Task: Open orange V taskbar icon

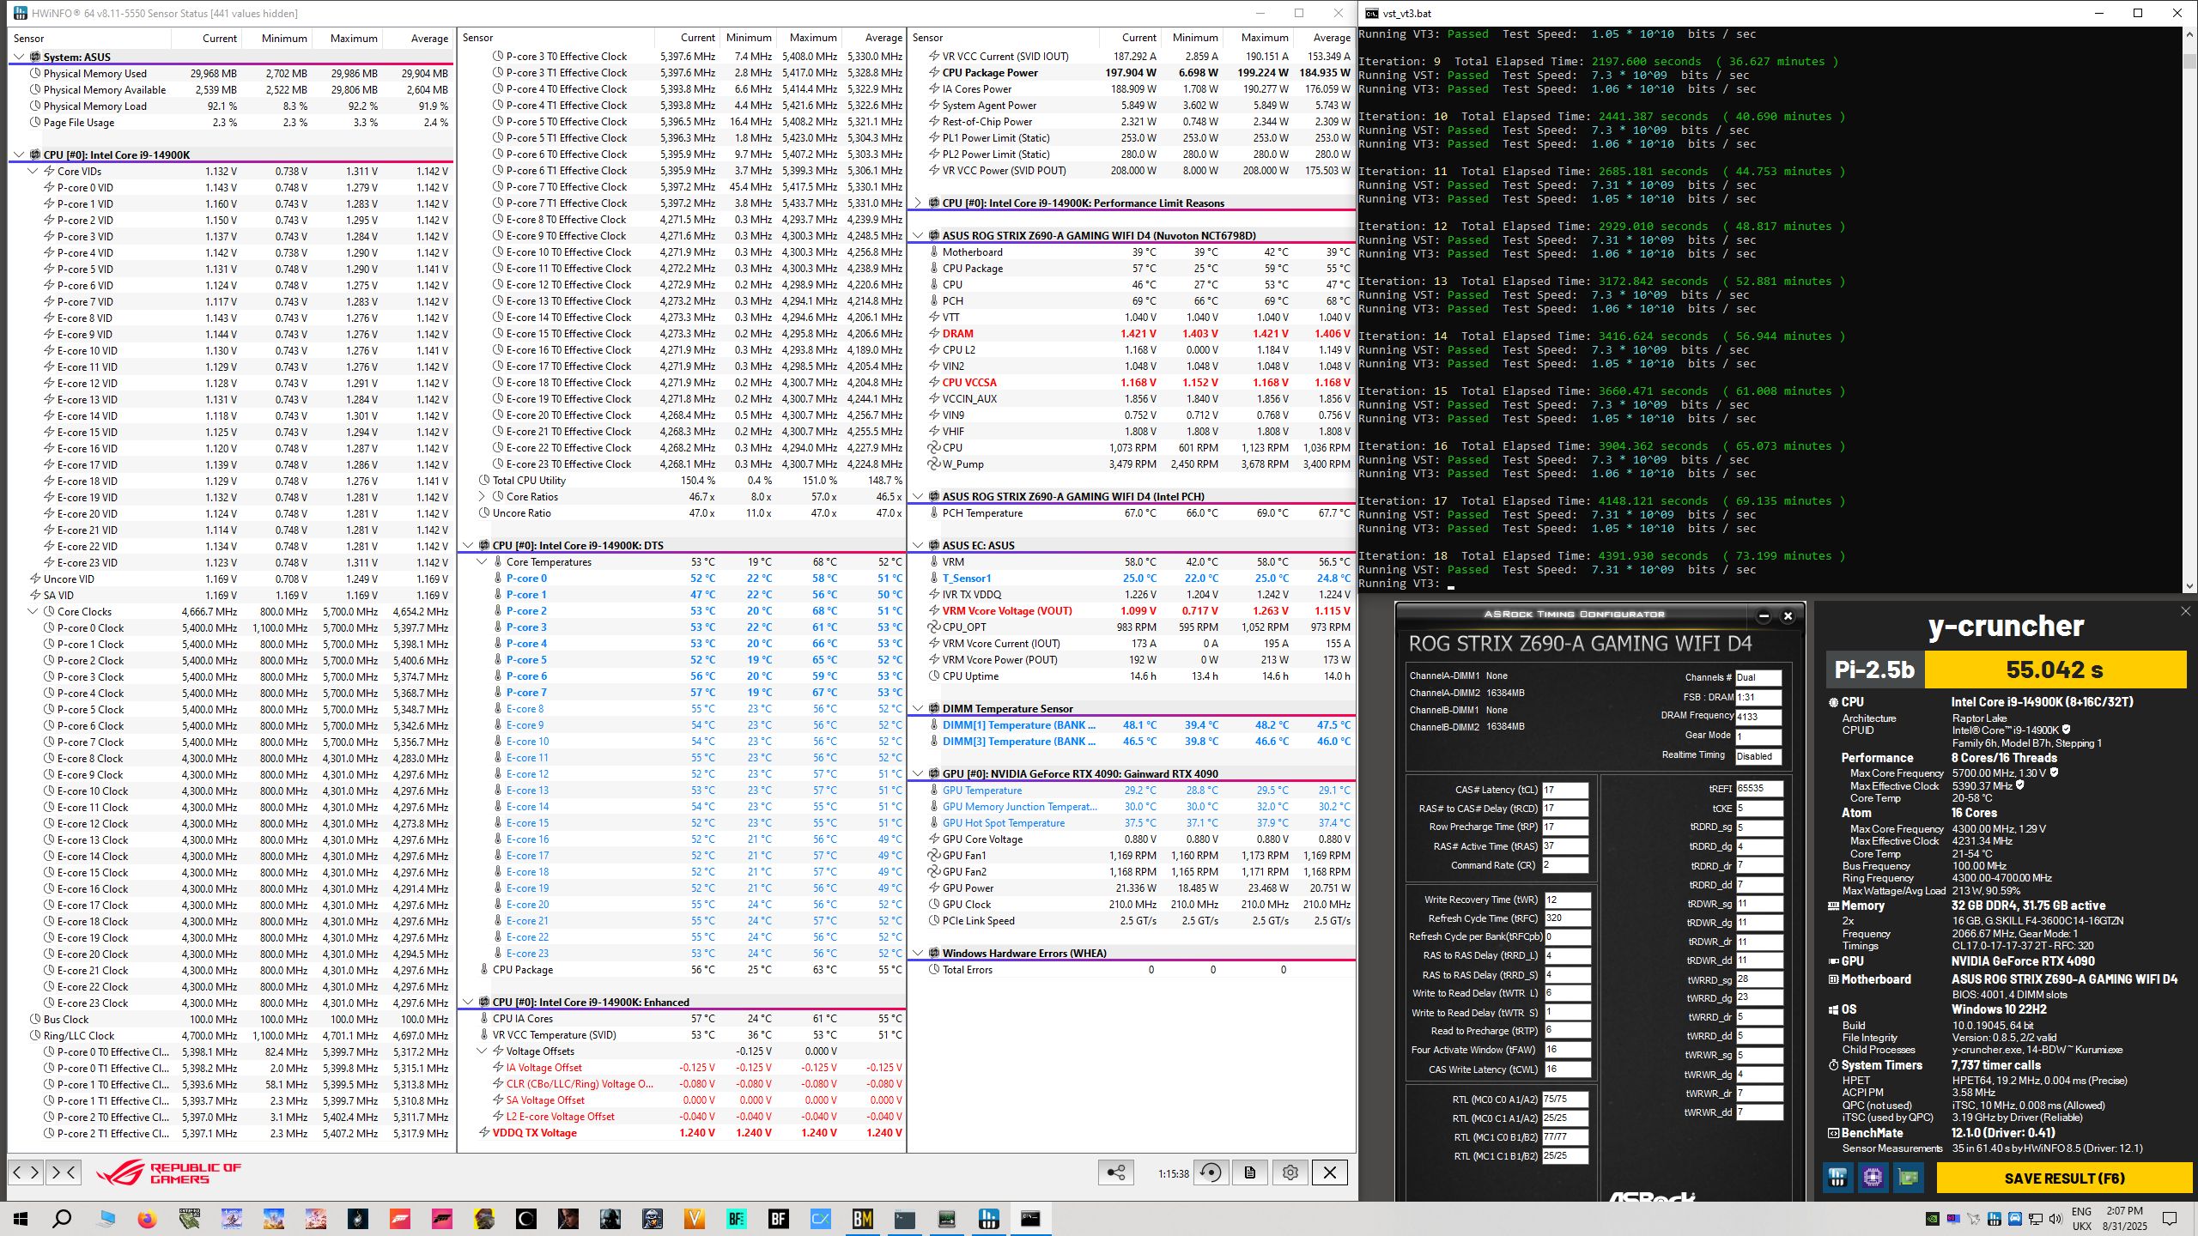Action: [694, 1218]
